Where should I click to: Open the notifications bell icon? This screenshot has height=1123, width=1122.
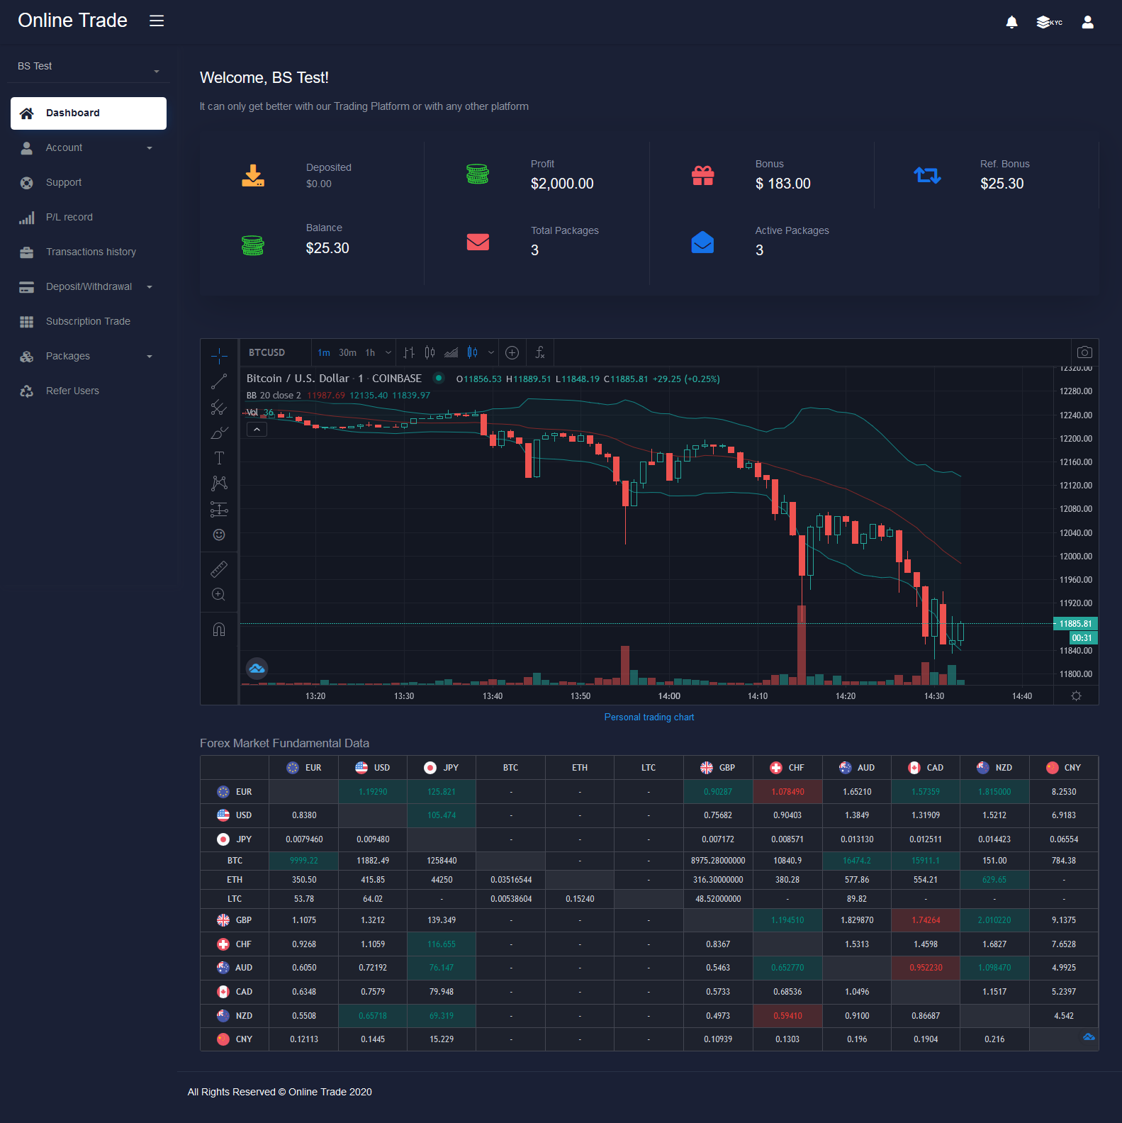(1011, 22)
